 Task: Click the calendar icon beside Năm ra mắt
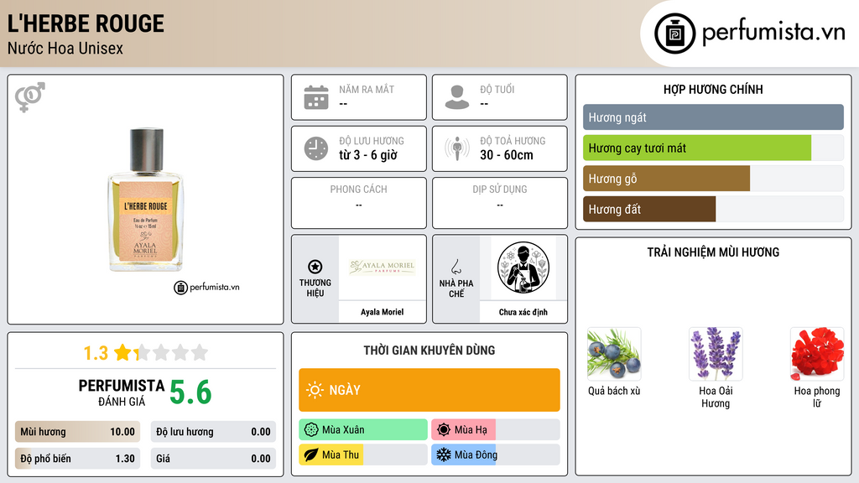[316, 97]
